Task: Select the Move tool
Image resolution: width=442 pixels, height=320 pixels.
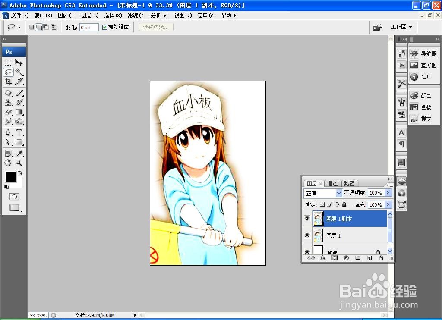Action: tap(19, 62)
